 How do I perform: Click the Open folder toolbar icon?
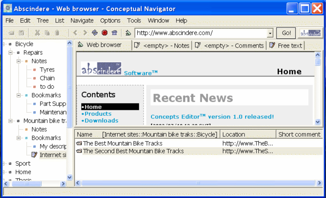(x=12, y=33)
